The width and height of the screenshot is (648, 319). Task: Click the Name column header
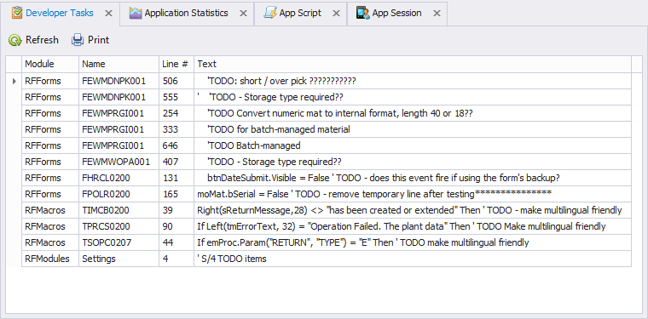pyautogui.click(x=119, y=65)
